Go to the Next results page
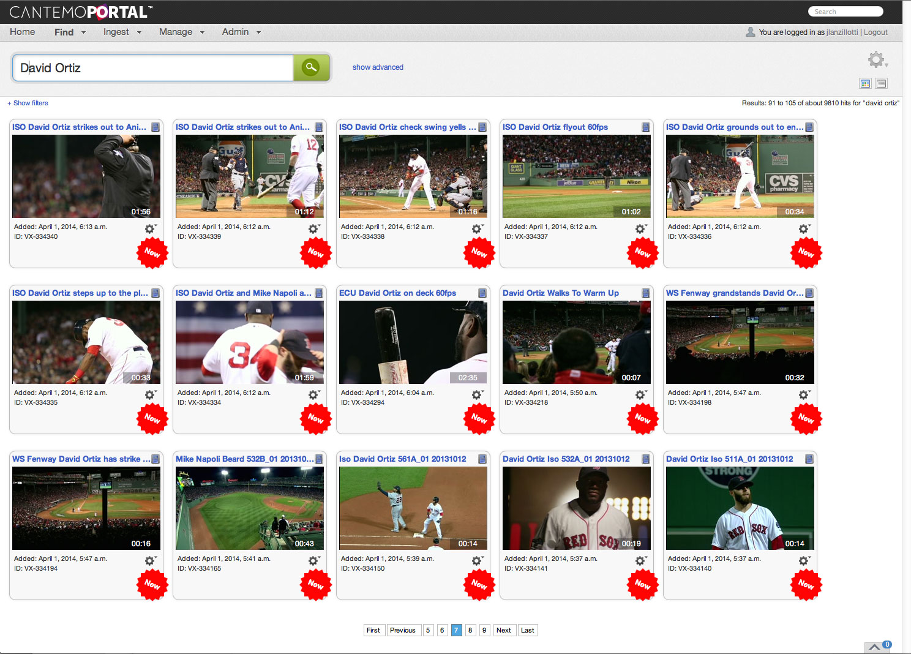 503,630
